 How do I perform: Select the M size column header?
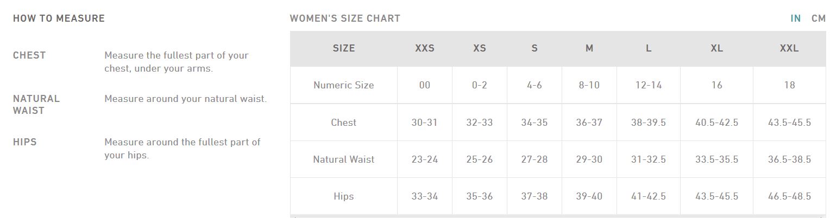pos(589,48)
